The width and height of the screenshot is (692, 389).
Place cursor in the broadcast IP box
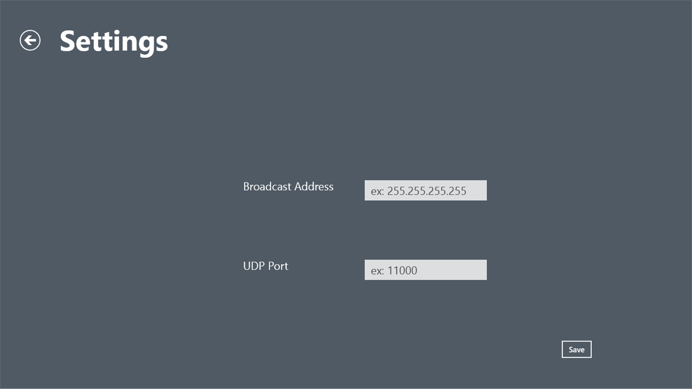[x=425, y=191]
